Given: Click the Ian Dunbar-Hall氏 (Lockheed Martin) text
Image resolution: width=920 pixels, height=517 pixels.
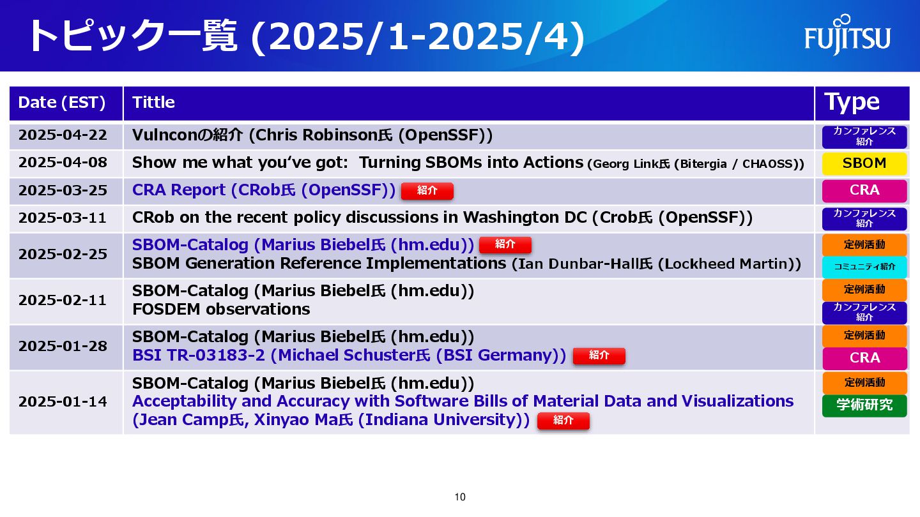Looking at the screenshot, I should (x=657, y=264).
